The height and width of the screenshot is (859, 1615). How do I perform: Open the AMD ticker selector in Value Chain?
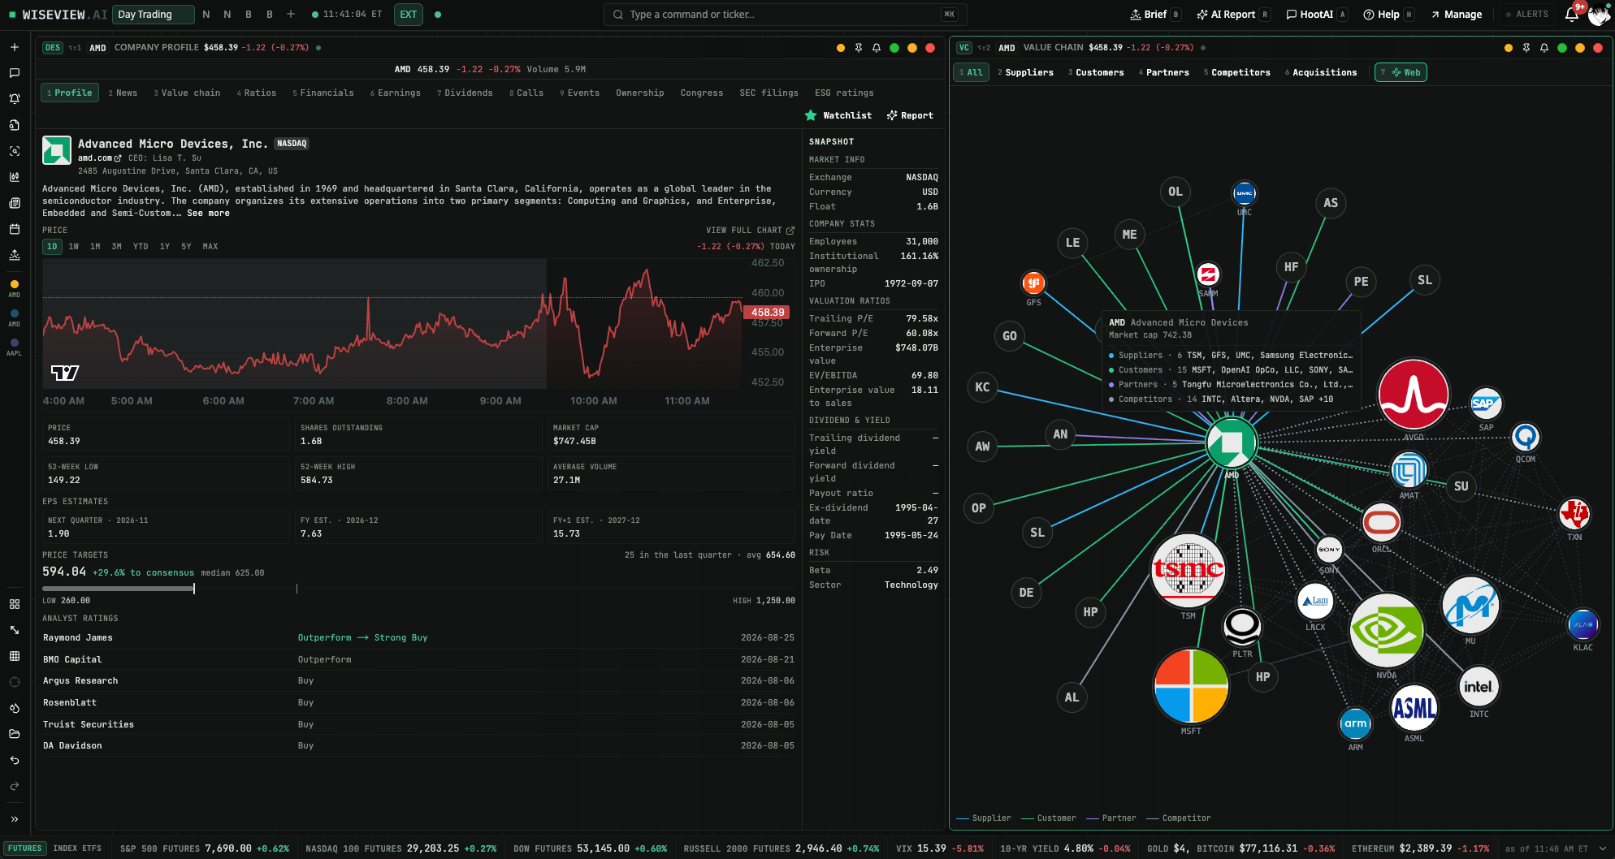coord(1007,48)
